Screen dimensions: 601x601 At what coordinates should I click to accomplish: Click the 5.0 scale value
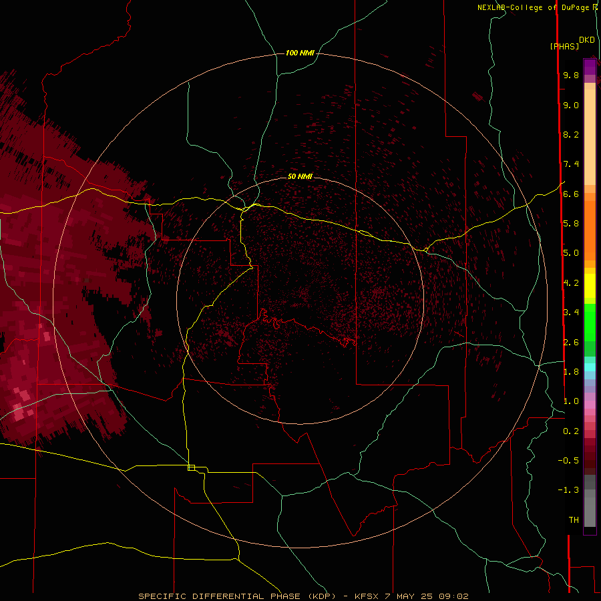[x=571, y=253]
